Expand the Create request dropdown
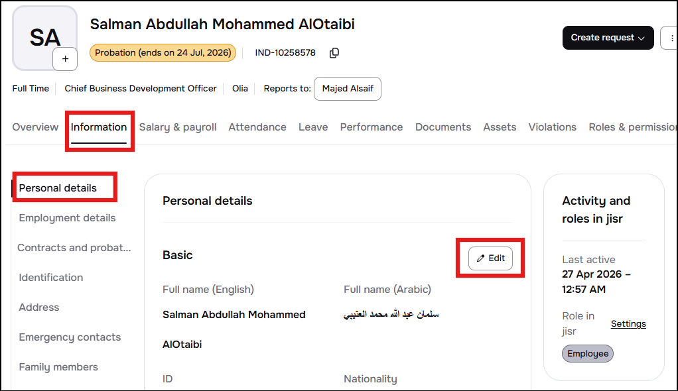Image resolution: width=678 pixels, height=391 pixels. 608,38
